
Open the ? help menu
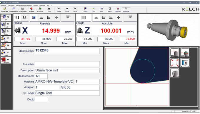click(51, 5)
